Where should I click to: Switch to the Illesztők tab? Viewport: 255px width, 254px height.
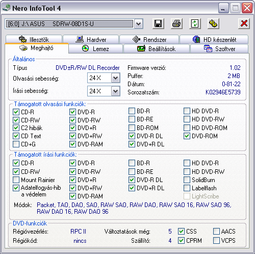click(x=34, y=39)
